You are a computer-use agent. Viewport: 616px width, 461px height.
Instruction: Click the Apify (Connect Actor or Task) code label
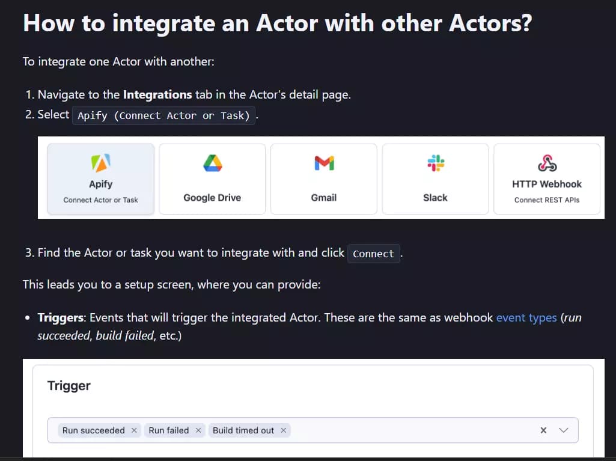(163, 115)
